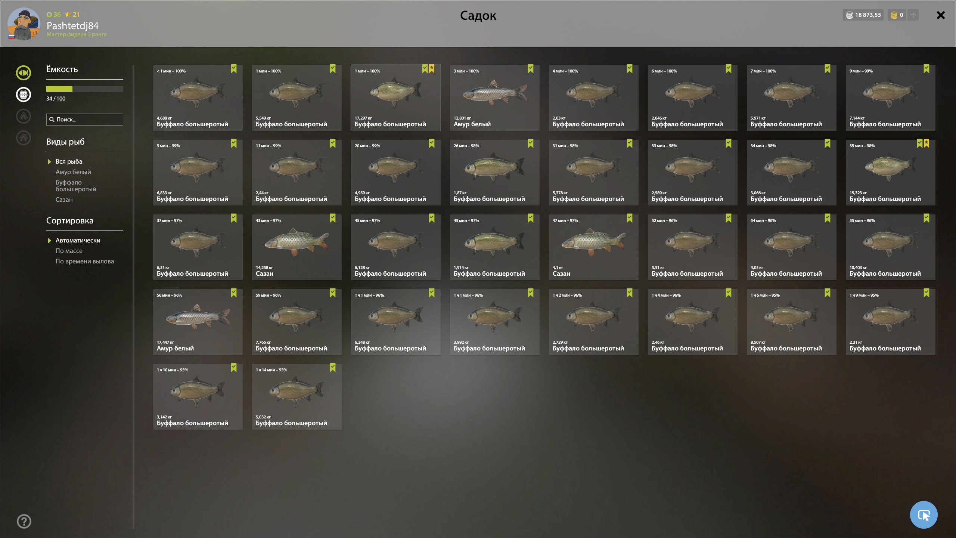The image size is (956, 538).
Task: Select the cooler box sidebar icon
Action: [x=24, y=95]
